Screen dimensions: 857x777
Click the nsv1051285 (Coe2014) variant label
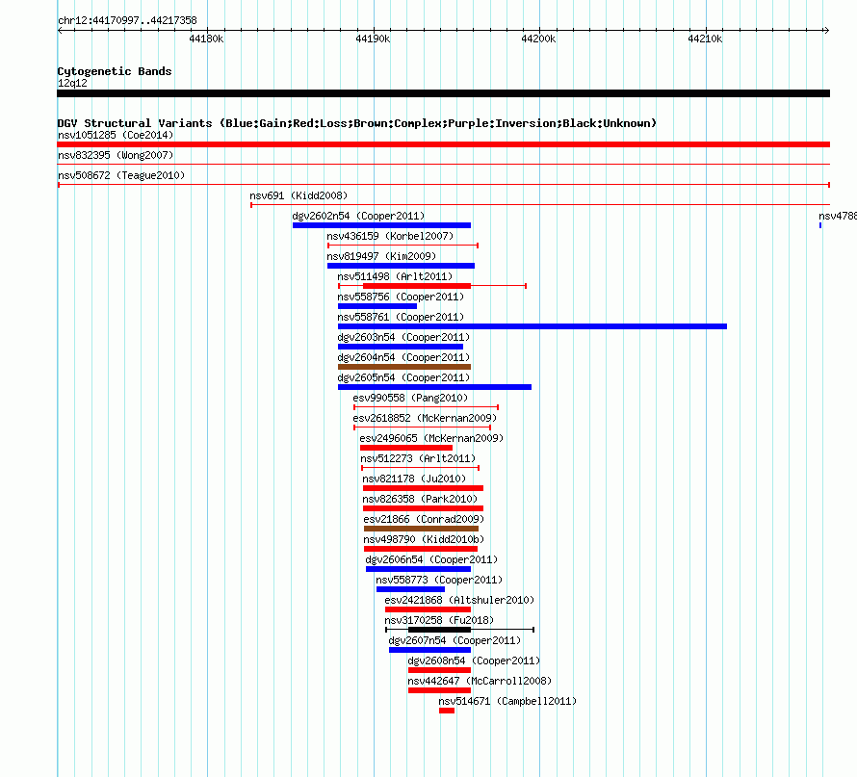click(x=116, y=135)
